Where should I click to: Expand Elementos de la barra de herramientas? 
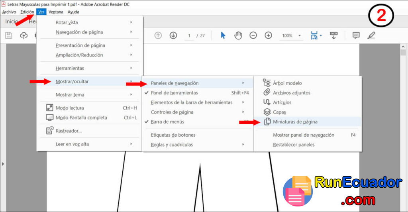(x=197, y=102)
